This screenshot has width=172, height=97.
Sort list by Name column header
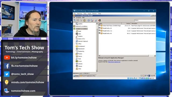tap(110, 23)
